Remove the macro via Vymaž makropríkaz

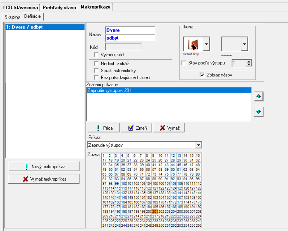tap(44, 179)
